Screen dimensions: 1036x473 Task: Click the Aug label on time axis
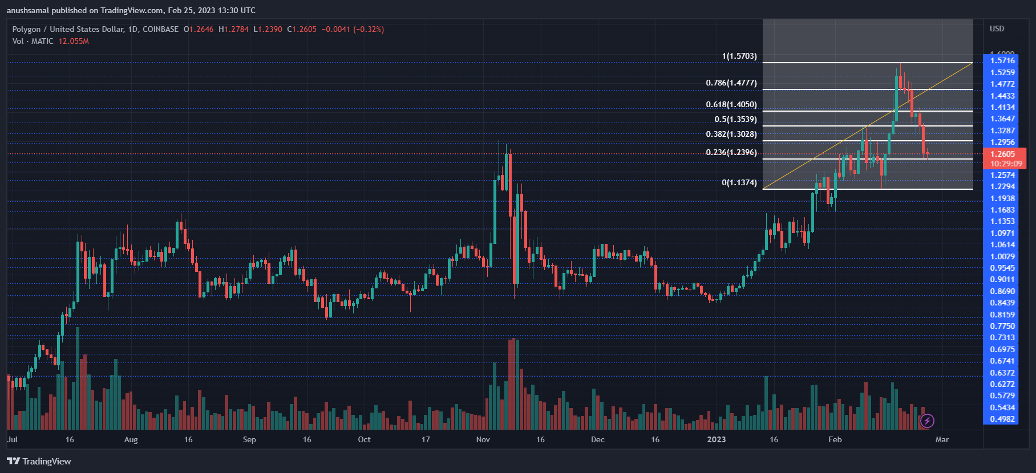[x=131, y=439]
